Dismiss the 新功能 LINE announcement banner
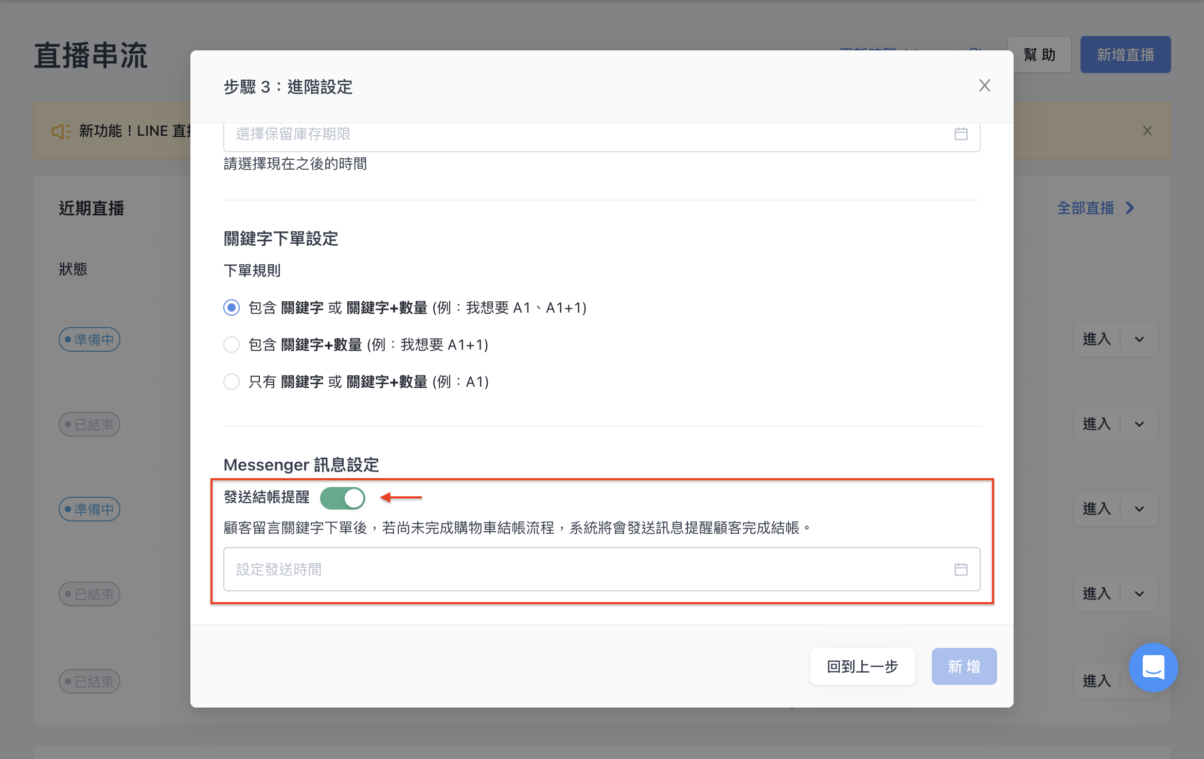Viewport: 1204px width, 759px height. [1147, 131]
